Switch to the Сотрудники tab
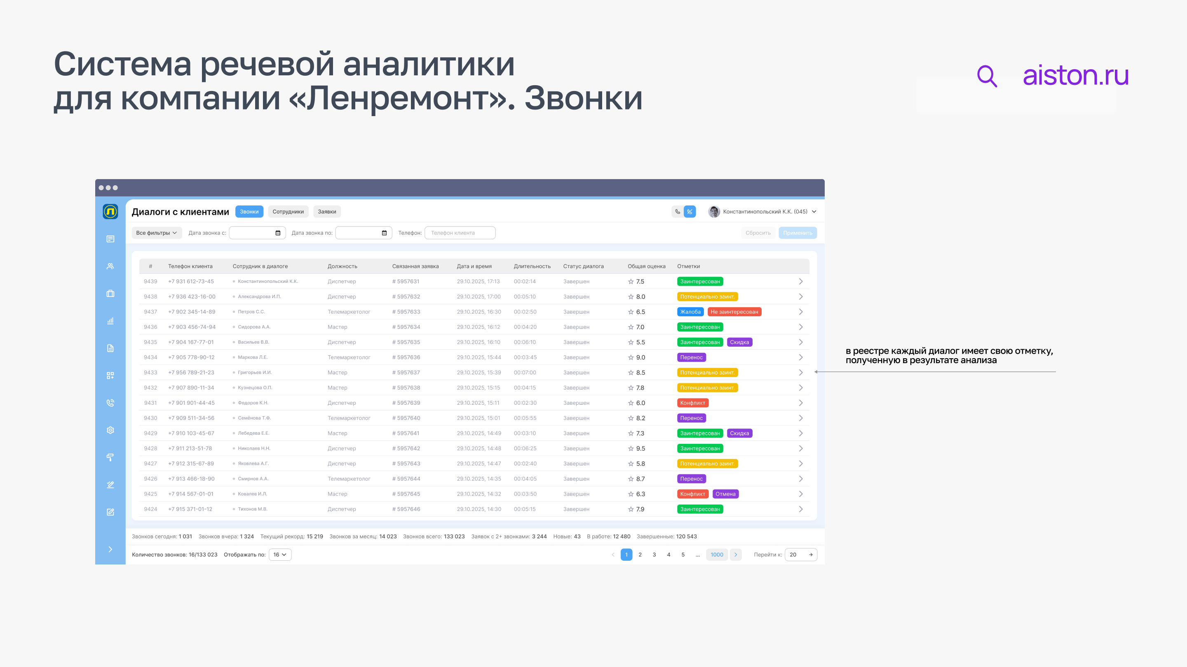Viewport: 1187px width, 667px height. 288,211
